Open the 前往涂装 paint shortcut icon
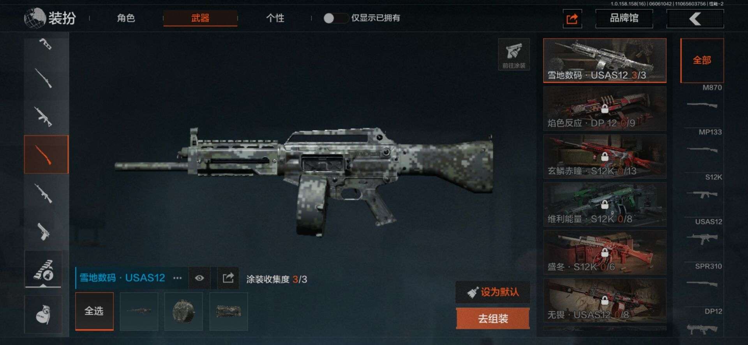Image resolution: width=748 pixels, height=345 pixels. pos(514,55)
